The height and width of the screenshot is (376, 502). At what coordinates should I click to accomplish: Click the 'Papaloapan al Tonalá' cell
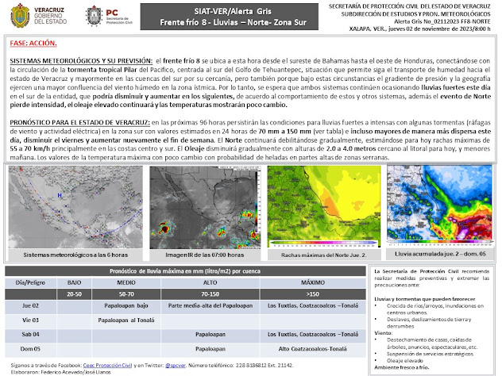pyautogui.click(x=126, y=320)
